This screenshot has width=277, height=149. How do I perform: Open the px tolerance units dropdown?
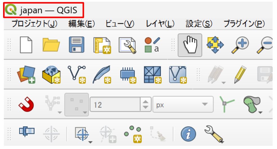point(183,104)
